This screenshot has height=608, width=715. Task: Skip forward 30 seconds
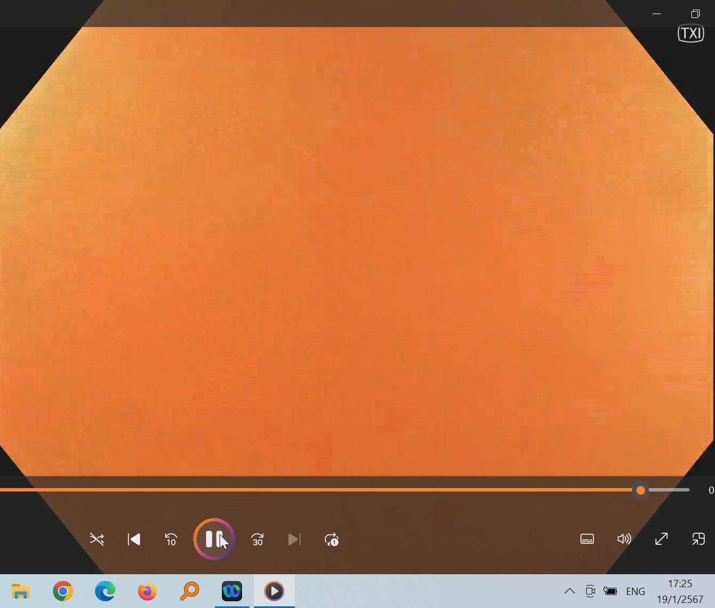257,539
